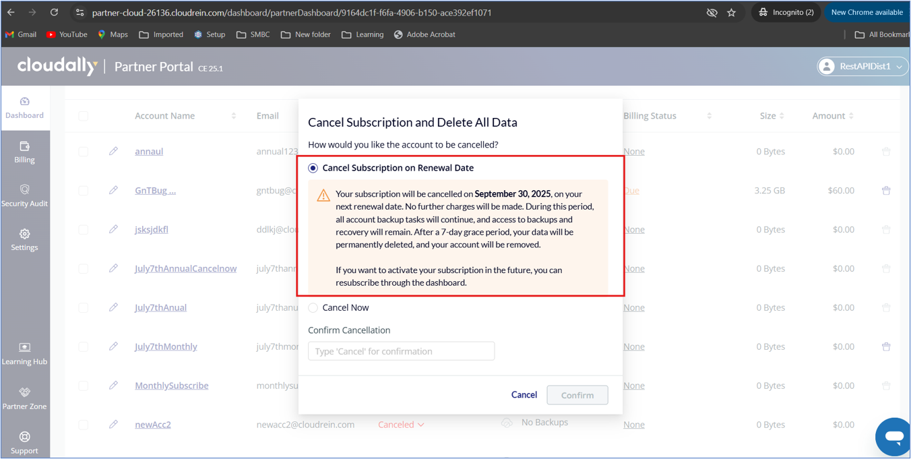Viewport: 911px width, 459px height.
Task: Open the July7thAnnualCancelnow account link
Action: tap(186, 268)
